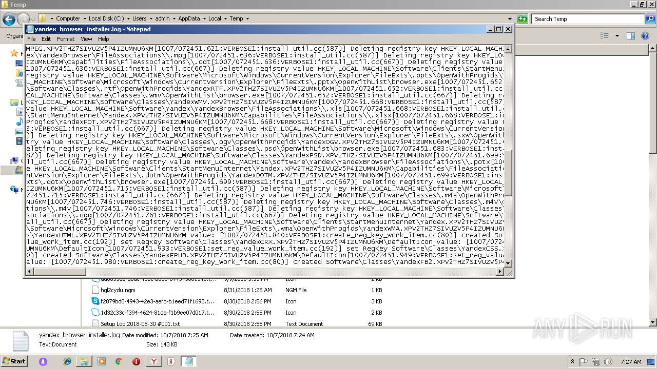657x369 pixels.
Task: Click Notepad's vertical scroll down arrow
Action: (508, 262)
